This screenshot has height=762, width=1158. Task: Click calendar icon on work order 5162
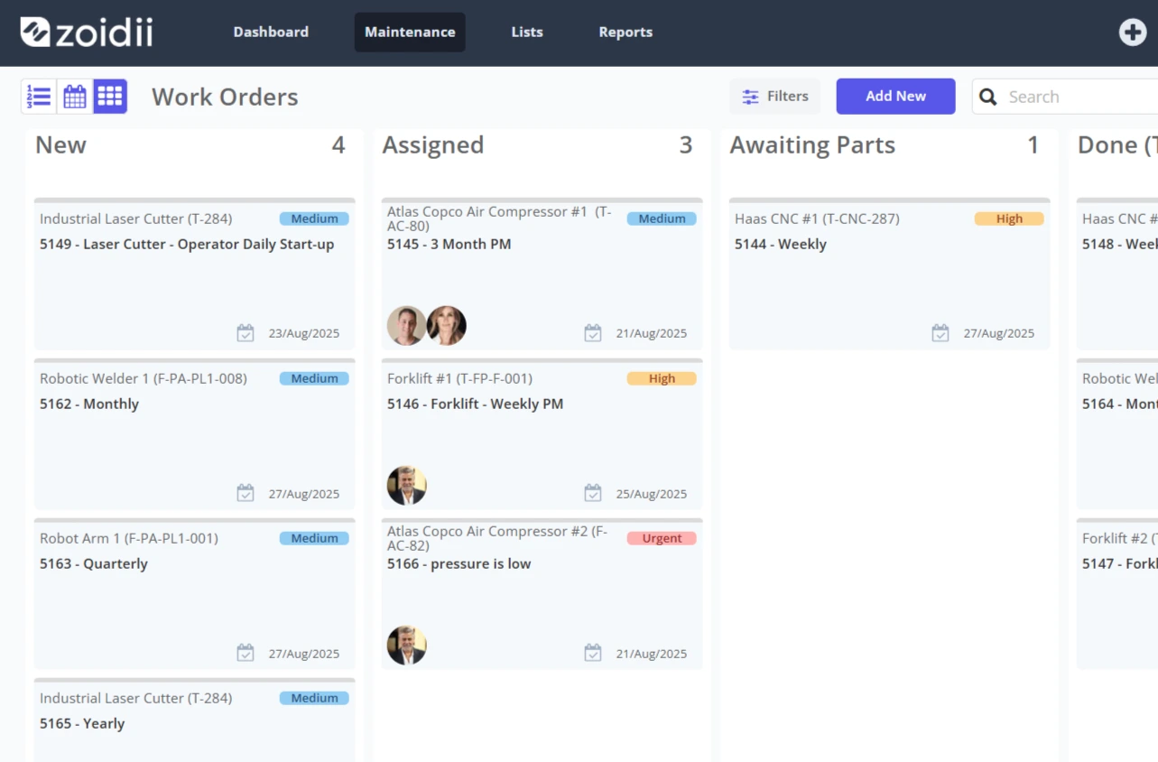[x=245, y=493]
